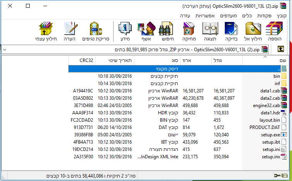Select the data1.hdr file name
292x181 pixels.
pos(270,113)
